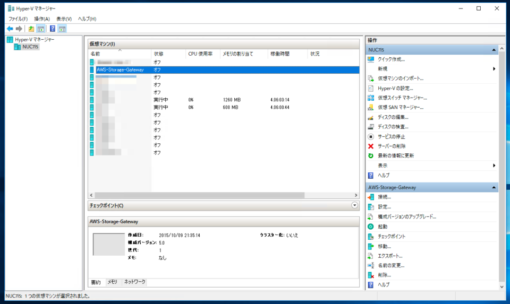Click the red サーバーの削除 X icon
The width and height of the screenshot is (510, 304).
point(371,146)
